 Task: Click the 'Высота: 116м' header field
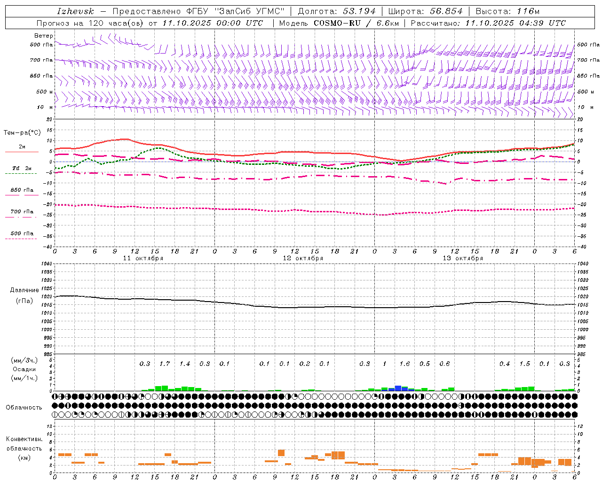[x=507, y=11]
